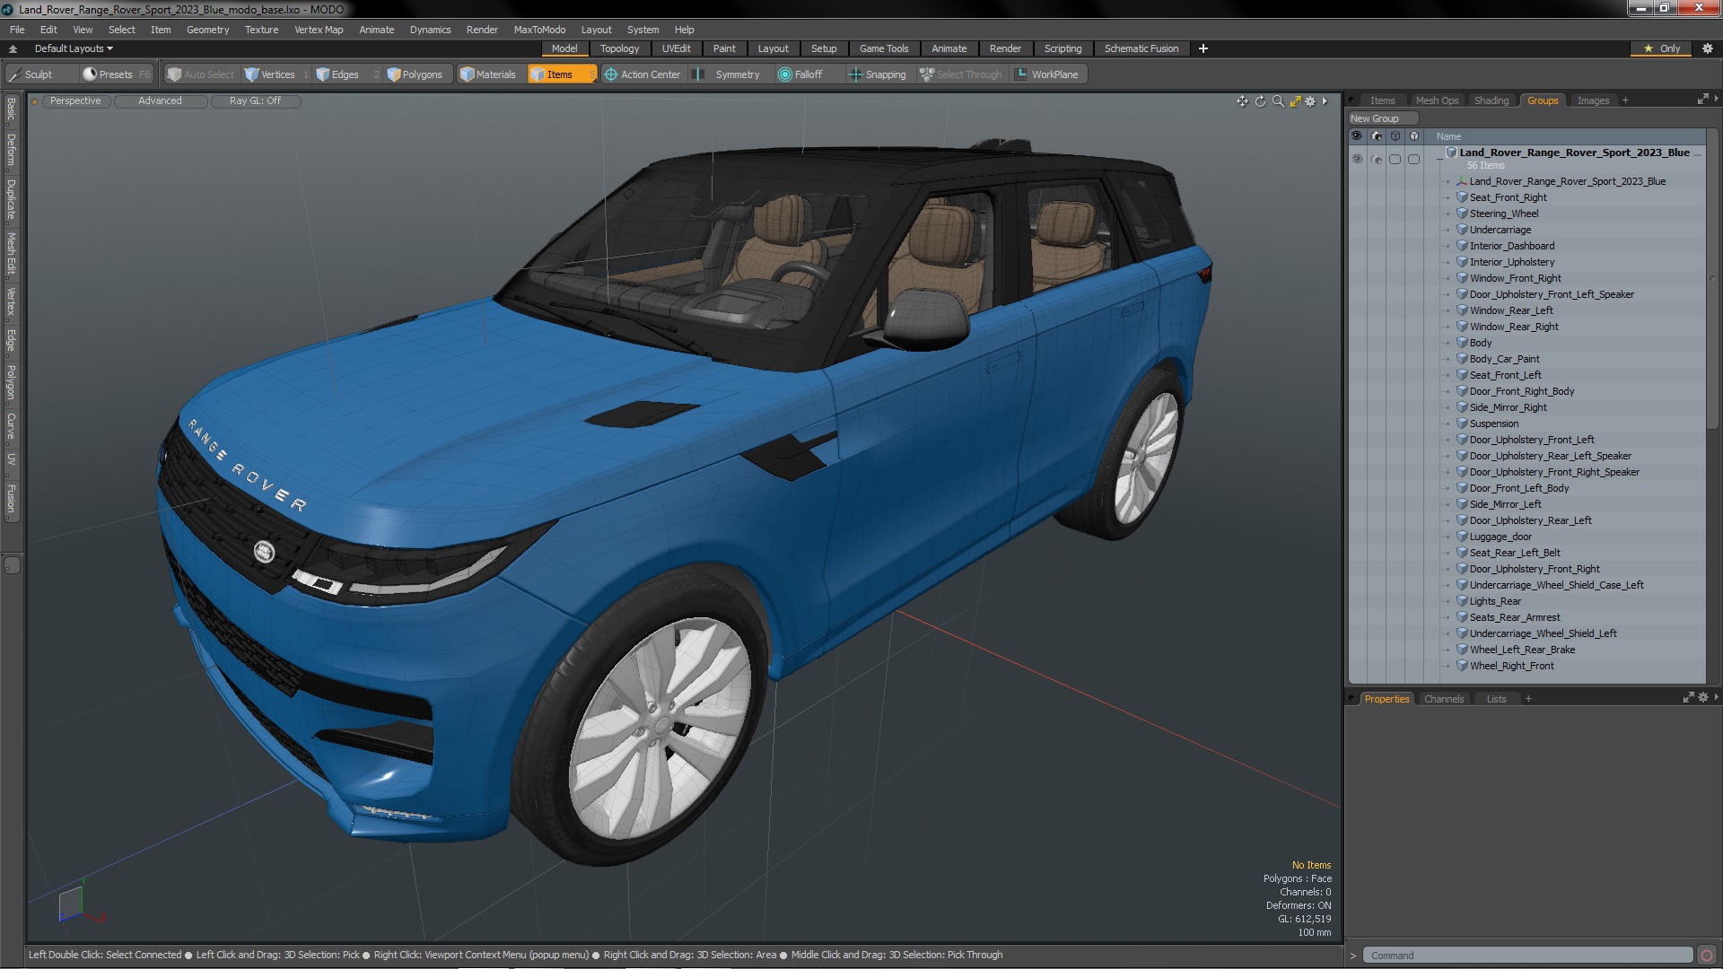Click the Body_Car_Paint mesh icon

click(1462, 359)
